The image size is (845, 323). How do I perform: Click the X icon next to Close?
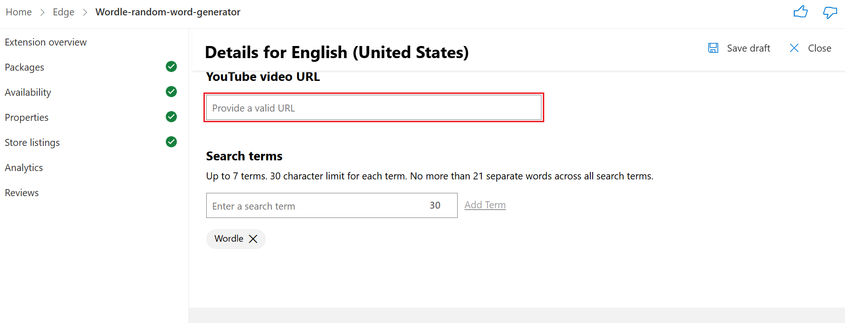pos(794,48)
